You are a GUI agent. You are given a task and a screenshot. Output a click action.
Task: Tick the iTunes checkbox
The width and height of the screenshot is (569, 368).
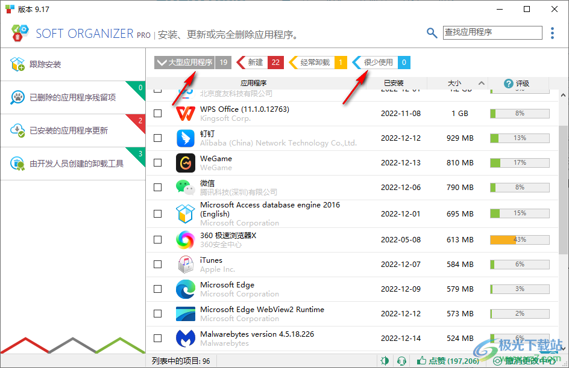click(157, 264)
